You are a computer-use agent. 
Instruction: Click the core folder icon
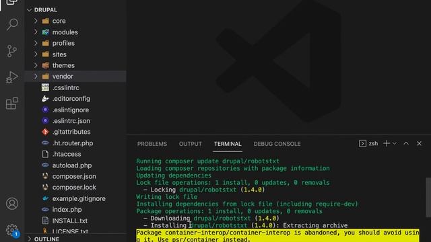pyautogui.click(x=45, y=21)
